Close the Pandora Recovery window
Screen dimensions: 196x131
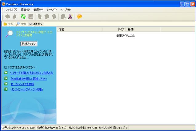[x=193, y=4]
